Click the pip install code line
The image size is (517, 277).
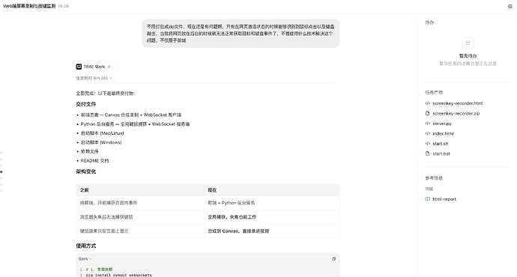(x=118, y=275)
